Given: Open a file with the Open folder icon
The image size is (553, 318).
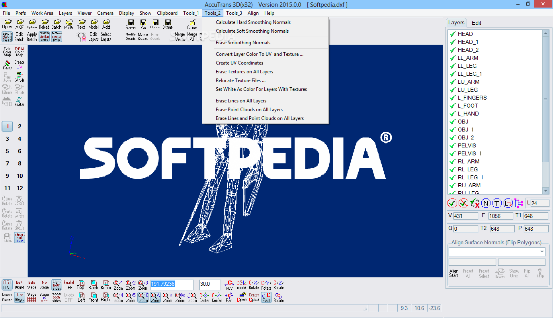Looking at the screenshot, I should coord(7,24).
